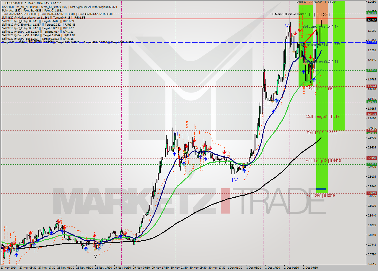Click the '1 Dec 09:30' time axis label
This screenshot has height=271, width=378.
pyautogui.click(x=254, y=268)
